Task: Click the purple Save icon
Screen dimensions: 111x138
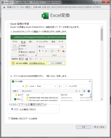Action: pyautogui.click(x=27, y=59)
